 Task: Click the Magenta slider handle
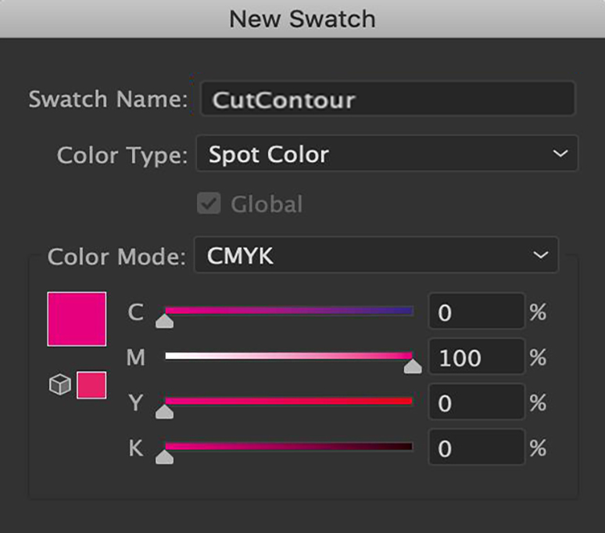[413, 366]
